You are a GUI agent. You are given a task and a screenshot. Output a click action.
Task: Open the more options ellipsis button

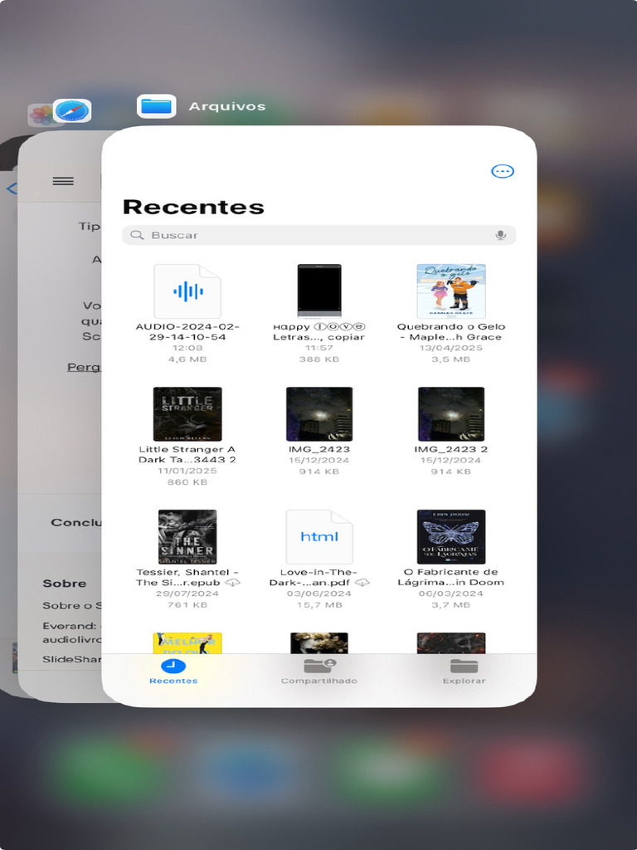(x=503, y=171)
